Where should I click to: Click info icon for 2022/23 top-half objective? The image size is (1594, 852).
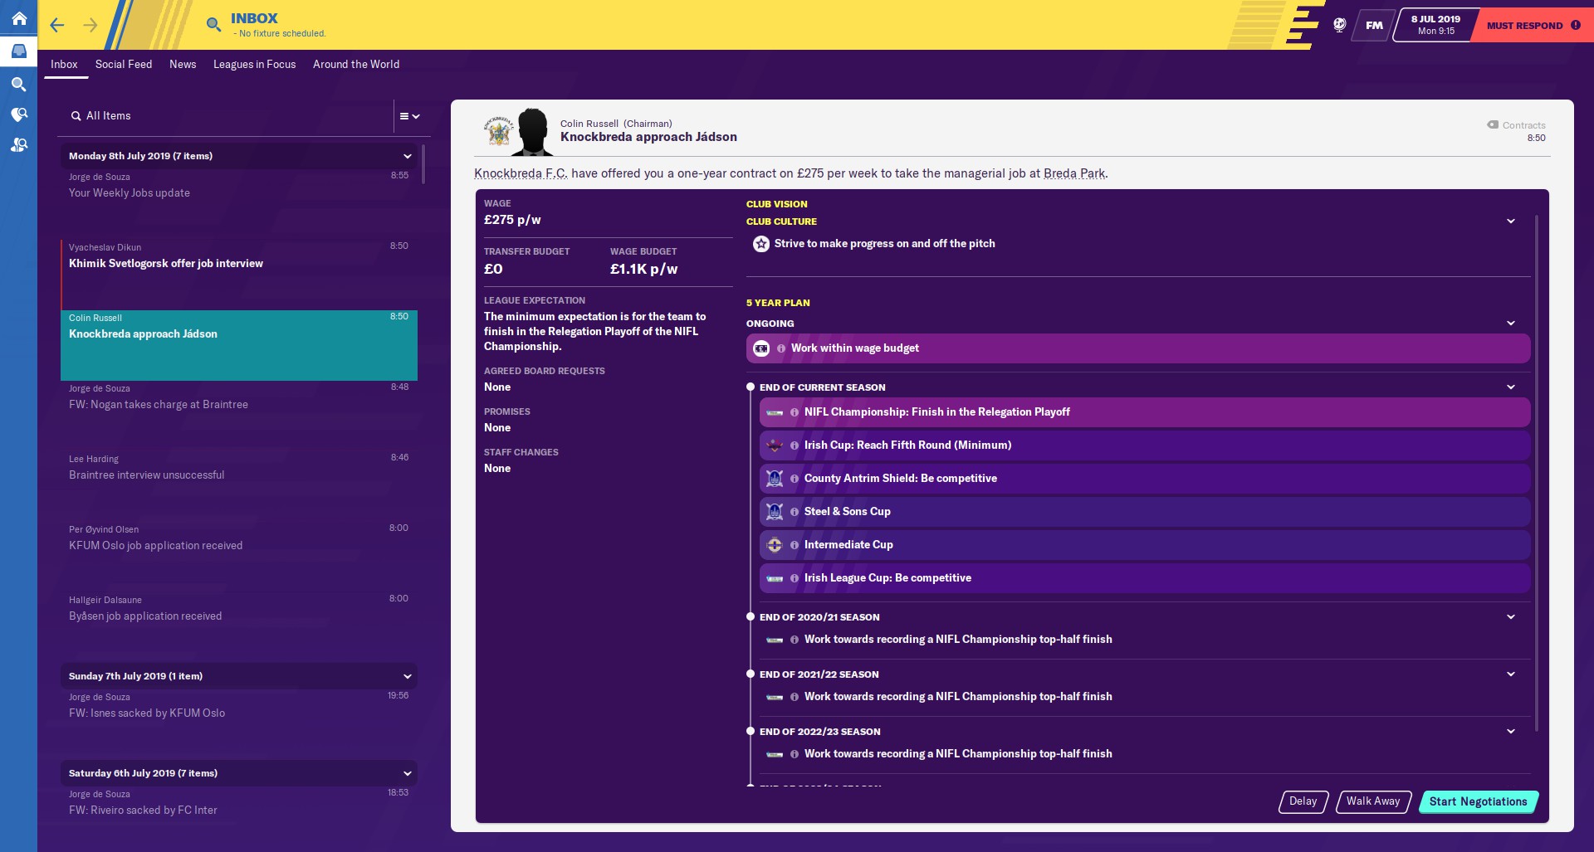click(795, 754)
